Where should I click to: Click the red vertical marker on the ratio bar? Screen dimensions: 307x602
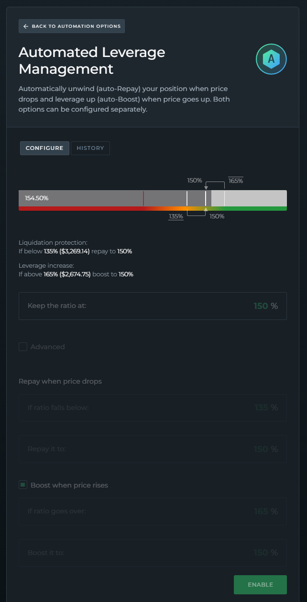(x=143, y=198)
